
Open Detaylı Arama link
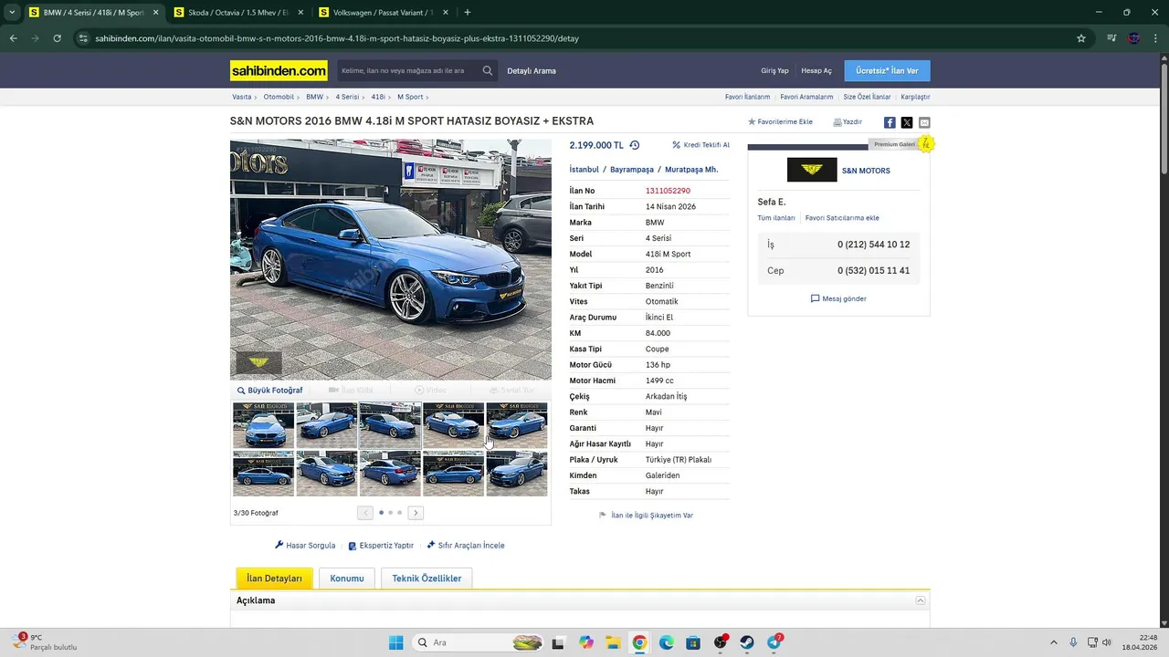coord(532,70)
